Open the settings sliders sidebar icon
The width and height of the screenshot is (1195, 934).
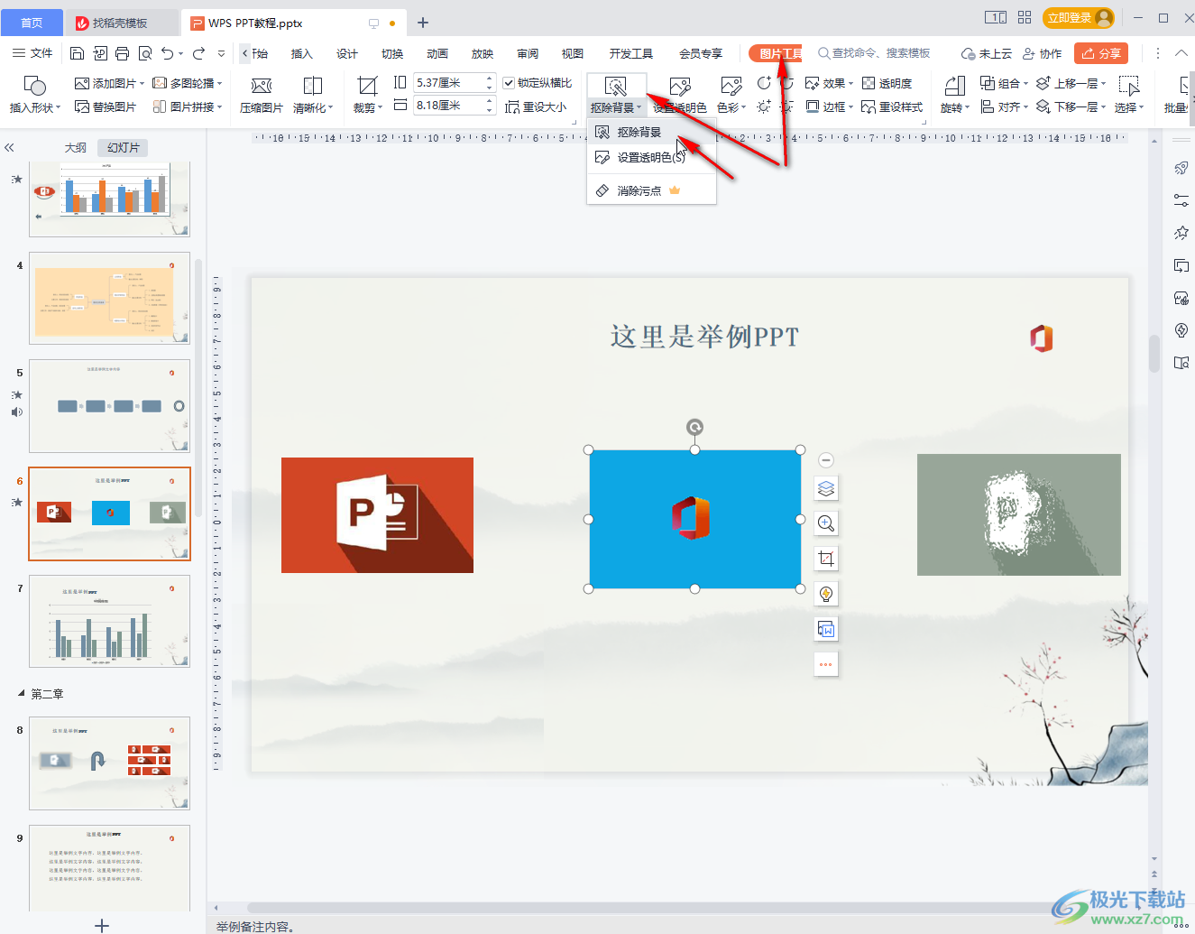click(x=1181, y=200)
